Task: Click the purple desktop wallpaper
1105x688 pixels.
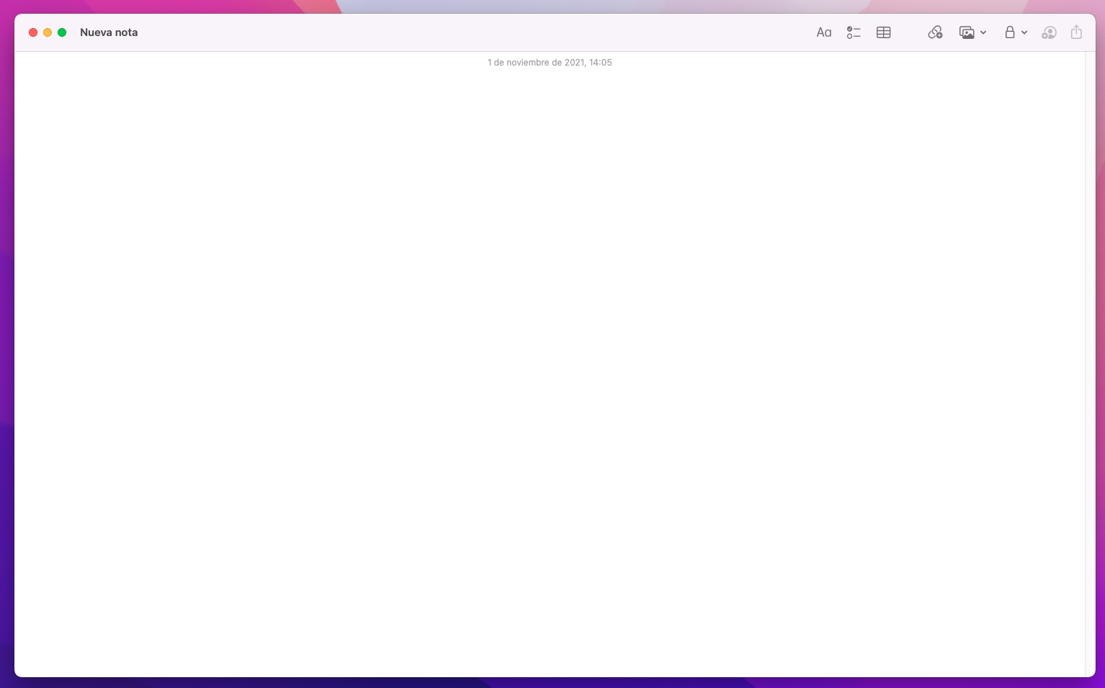Action: 7,360
